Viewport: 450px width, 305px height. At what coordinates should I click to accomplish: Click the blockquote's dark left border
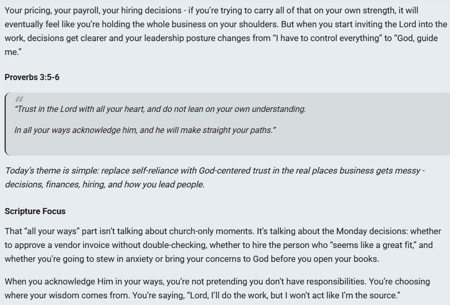point(6,124)
